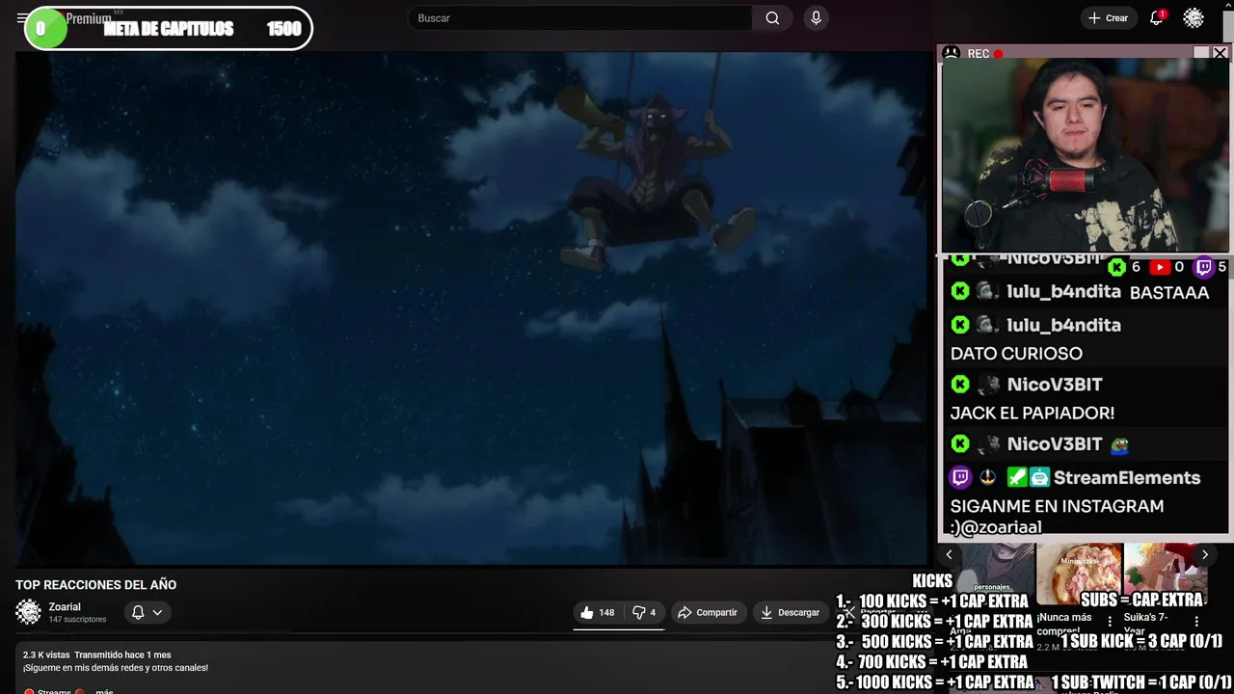Click inside the video player
The height and width of the screenshot is (694, 1234).
pos(472,307)
